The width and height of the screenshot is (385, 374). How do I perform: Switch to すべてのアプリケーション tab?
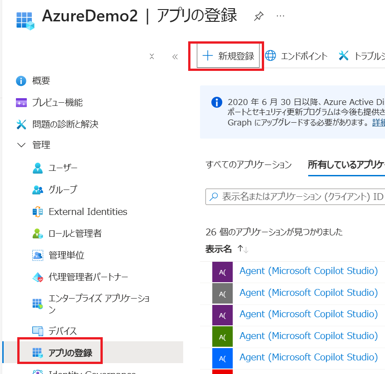[249, 165]
